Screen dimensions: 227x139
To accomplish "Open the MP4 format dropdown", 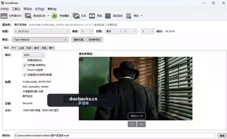I will (33, 55).
